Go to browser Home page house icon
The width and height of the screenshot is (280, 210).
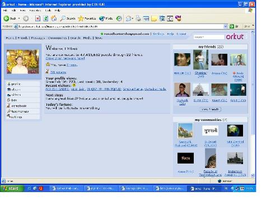click(x=54, y=18)
